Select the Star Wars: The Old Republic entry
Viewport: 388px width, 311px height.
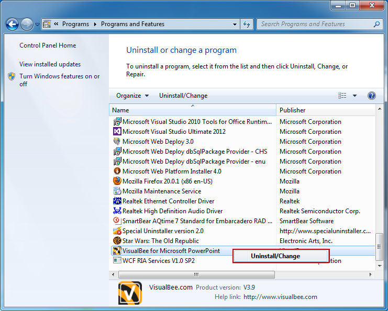[x=161, y=241]
